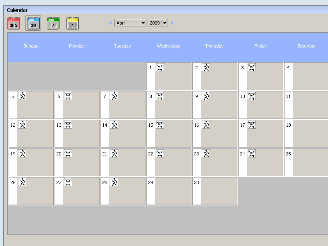Open the 7-day week view
328x246 pixels.
click(x=53, y=23)
